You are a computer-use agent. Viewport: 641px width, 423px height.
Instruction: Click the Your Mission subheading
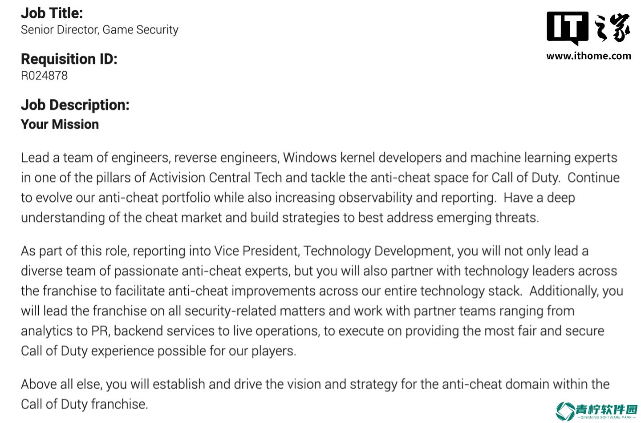(60, 124)
